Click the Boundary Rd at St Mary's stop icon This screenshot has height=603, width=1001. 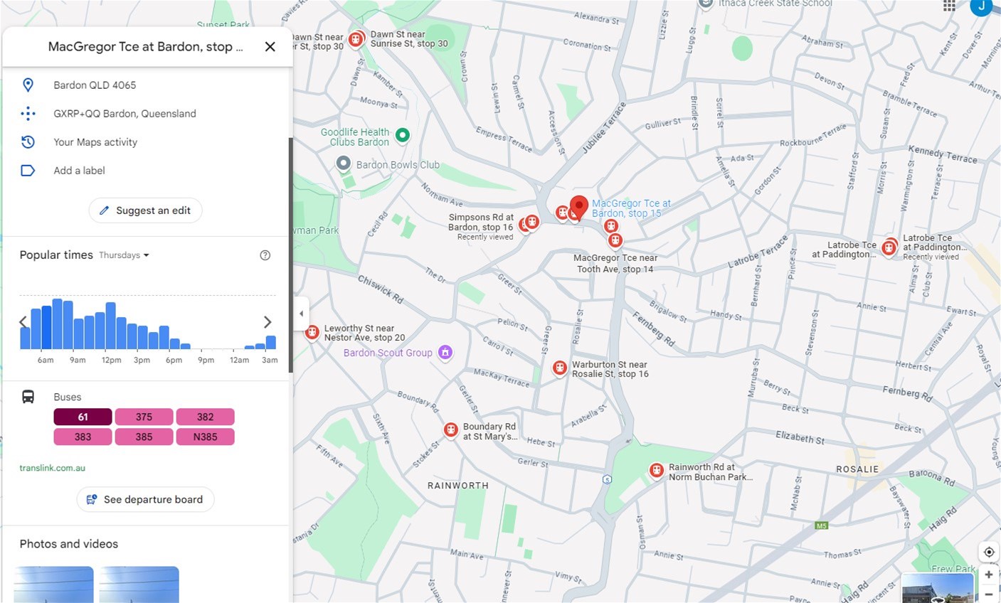[451, 430]
